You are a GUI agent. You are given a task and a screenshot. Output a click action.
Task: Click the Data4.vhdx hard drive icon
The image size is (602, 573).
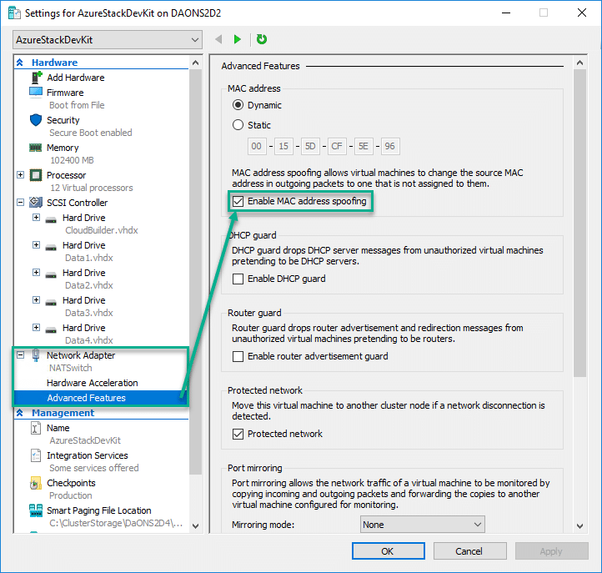(51, 330)
